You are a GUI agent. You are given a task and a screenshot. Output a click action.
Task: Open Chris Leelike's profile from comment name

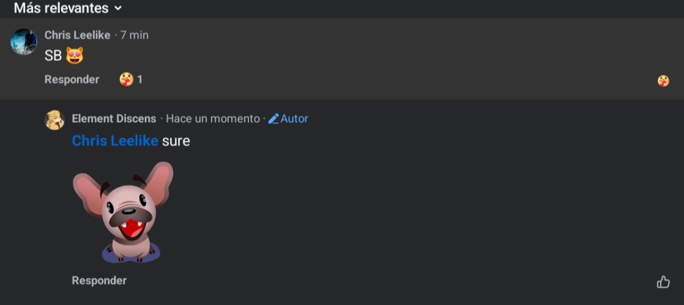(77, 35)
